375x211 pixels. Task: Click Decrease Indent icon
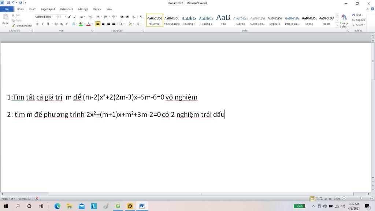pyautogui.click(x=122, y=17)
